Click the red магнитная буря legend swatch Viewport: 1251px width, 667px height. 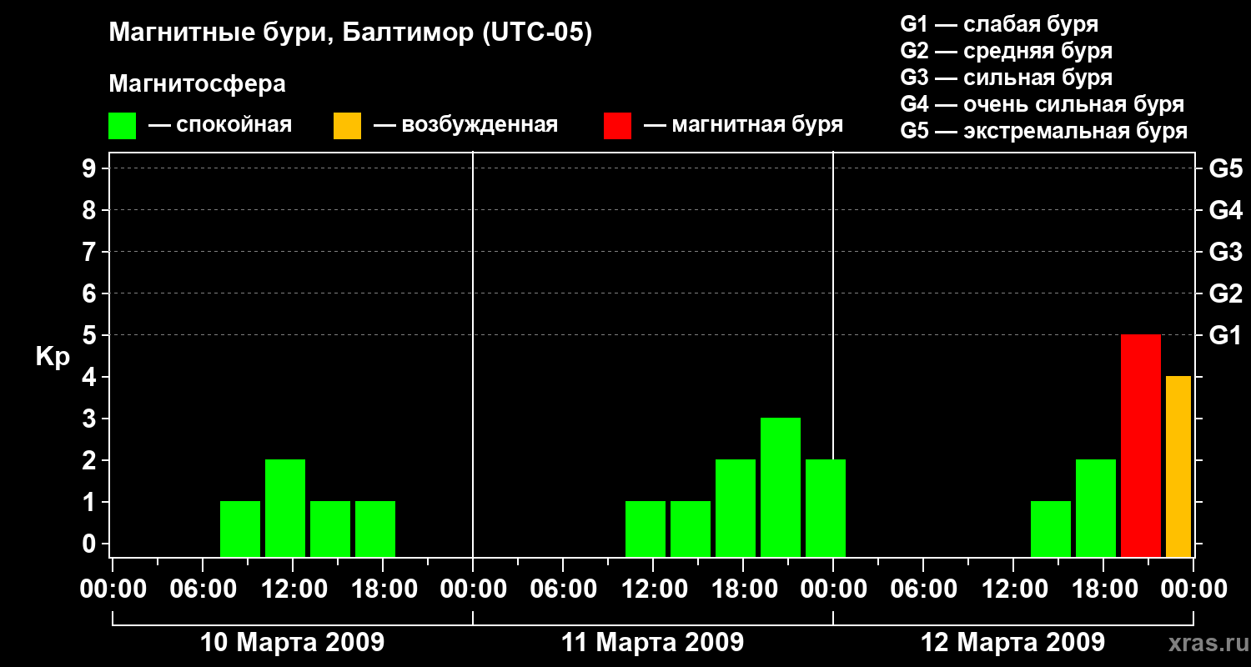[617, 126]
